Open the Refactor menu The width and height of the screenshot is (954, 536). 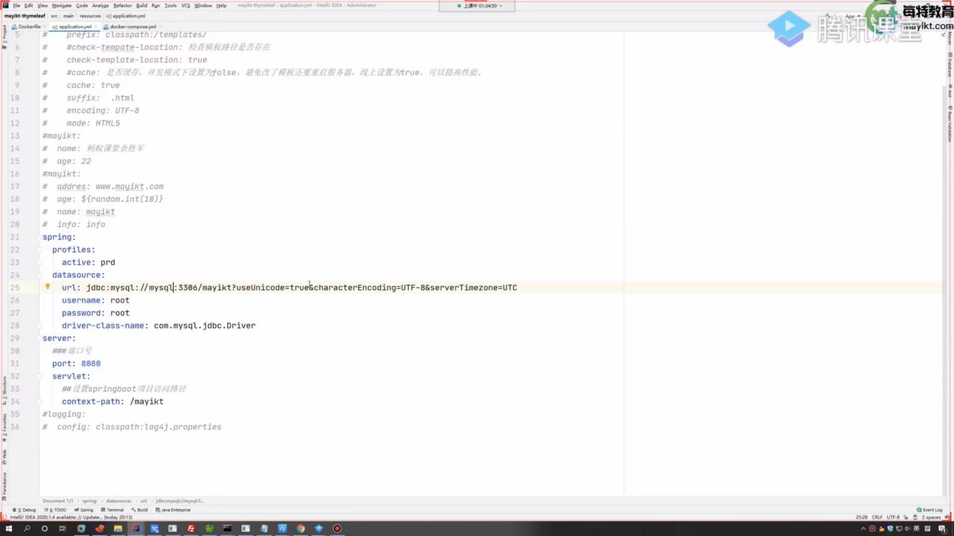[x=122, y=5]
